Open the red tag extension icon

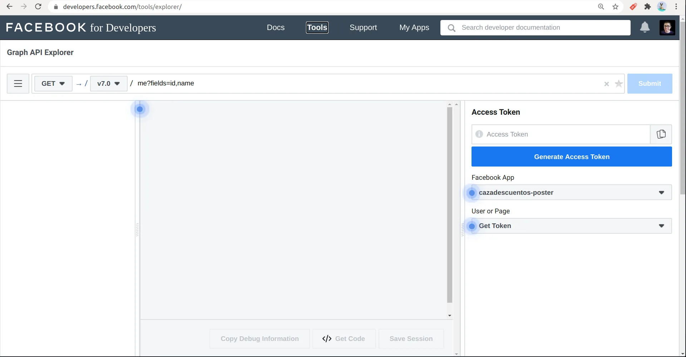[x=633, y=6]
